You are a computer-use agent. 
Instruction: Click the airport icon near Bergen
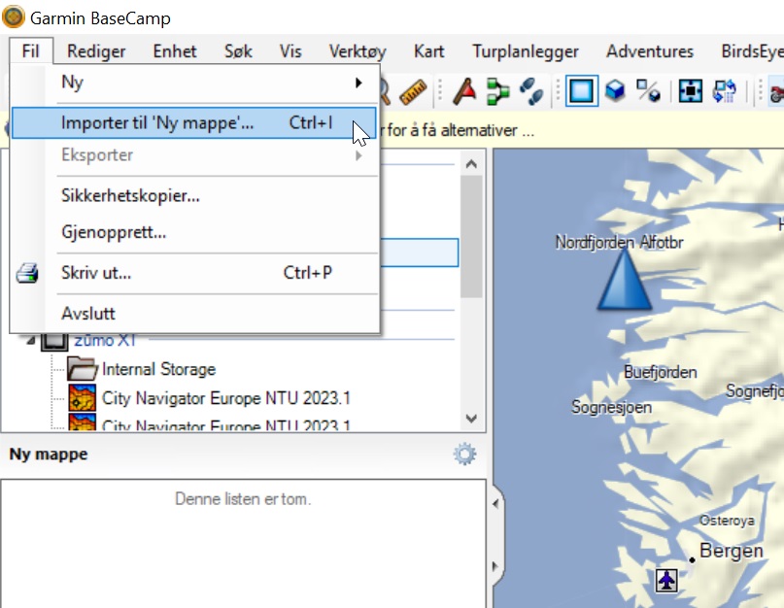(x=665, y=580)
